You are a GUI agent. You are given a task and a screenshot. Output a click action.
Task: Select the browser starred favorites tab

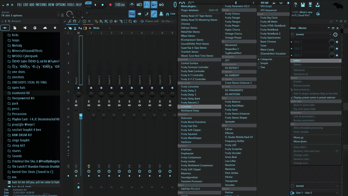55,28
